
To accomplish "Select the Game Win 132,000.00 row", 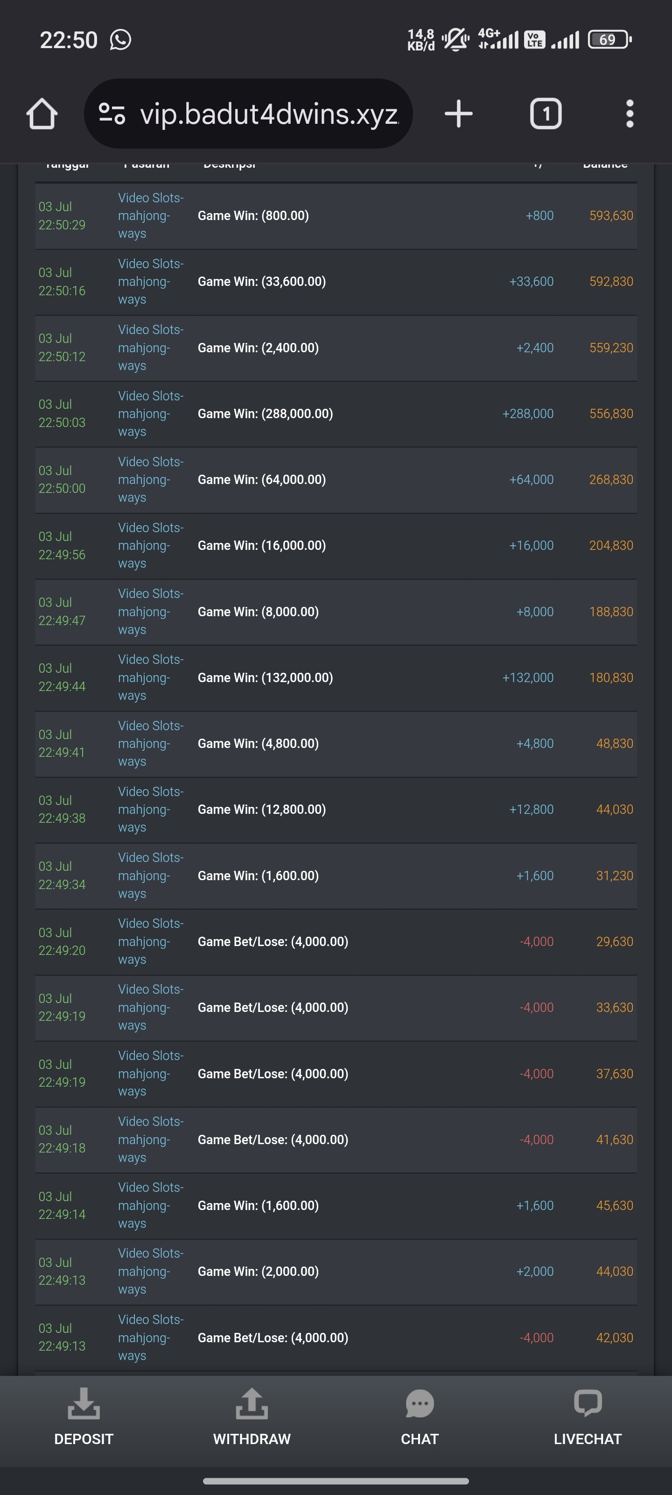I will [x=336, y=678].
